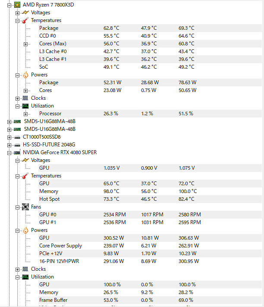This screenshot has width=264, height=307.
Task: Click the NVIDIA GeForce RTX 4080 SUPER card icon
Action: click(x=17, y=152)
